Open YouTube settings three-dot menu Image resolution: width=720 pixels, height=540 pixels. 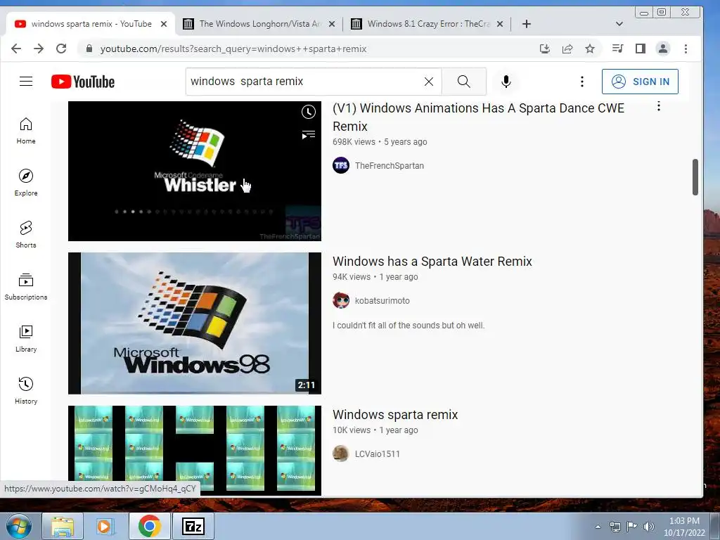click(581, 82)
